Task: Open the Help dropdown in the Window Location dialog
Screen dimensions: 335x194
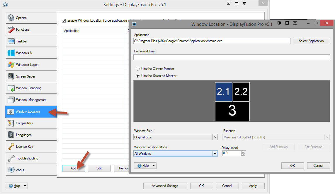Action: click(145, 166)
